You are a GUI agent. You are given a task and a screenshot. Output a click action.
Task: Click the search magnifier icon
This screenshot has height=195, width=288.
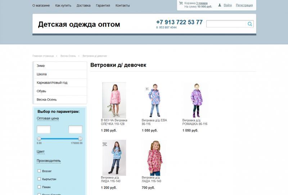[x=250, y=24]
